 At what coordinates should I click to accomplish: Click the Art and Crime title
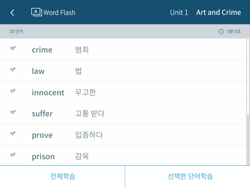[219, 12]
